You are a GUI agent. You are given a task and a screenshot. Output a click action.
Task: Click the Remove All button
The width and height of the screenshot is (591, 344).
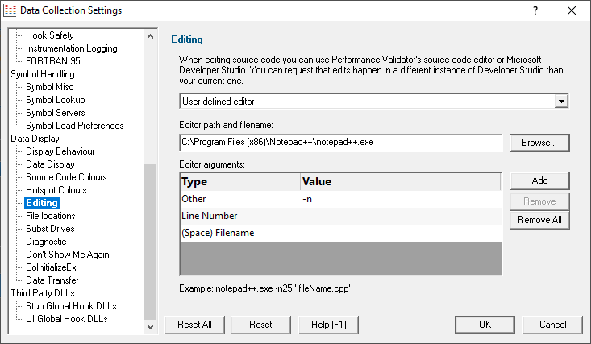pyautogui.click(x=539, y=220)
